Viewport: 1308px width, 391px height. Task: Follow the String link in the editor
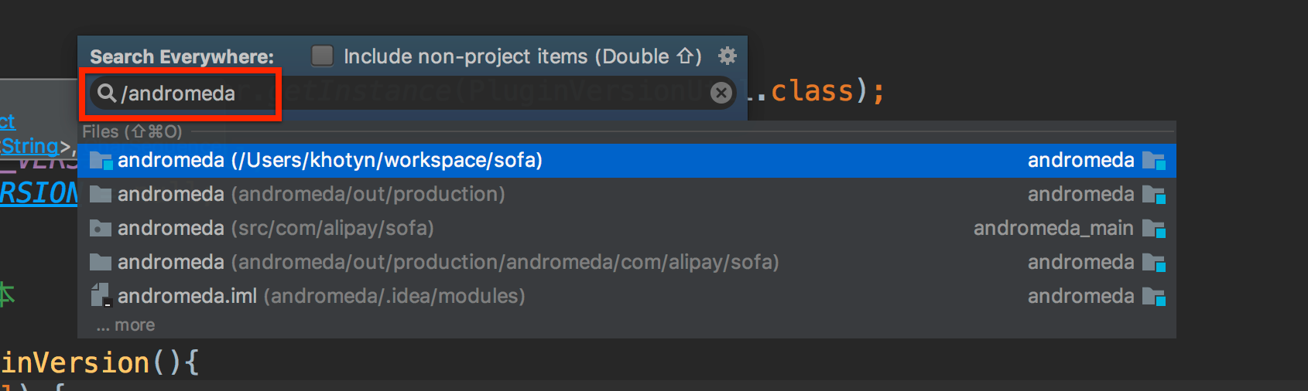pyautogui.click(x=29, y=146)
